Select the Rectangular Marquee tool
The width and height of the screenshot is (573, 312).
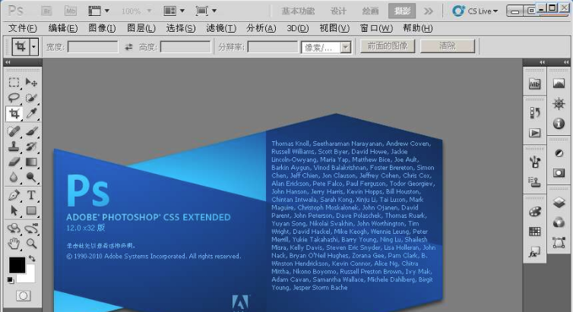click(14, 83)
